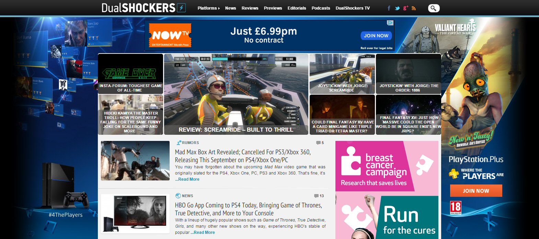This screenshot has width=539, height=239.
Task: Open HBO Go App Coming to PS4 headline
Action: tap(249, 209)
